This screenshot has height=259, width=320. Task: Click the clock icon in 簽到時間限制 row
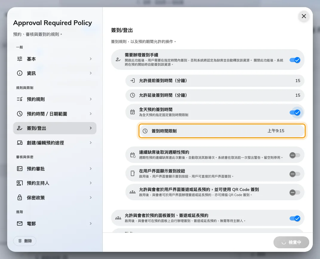(145, 131)
